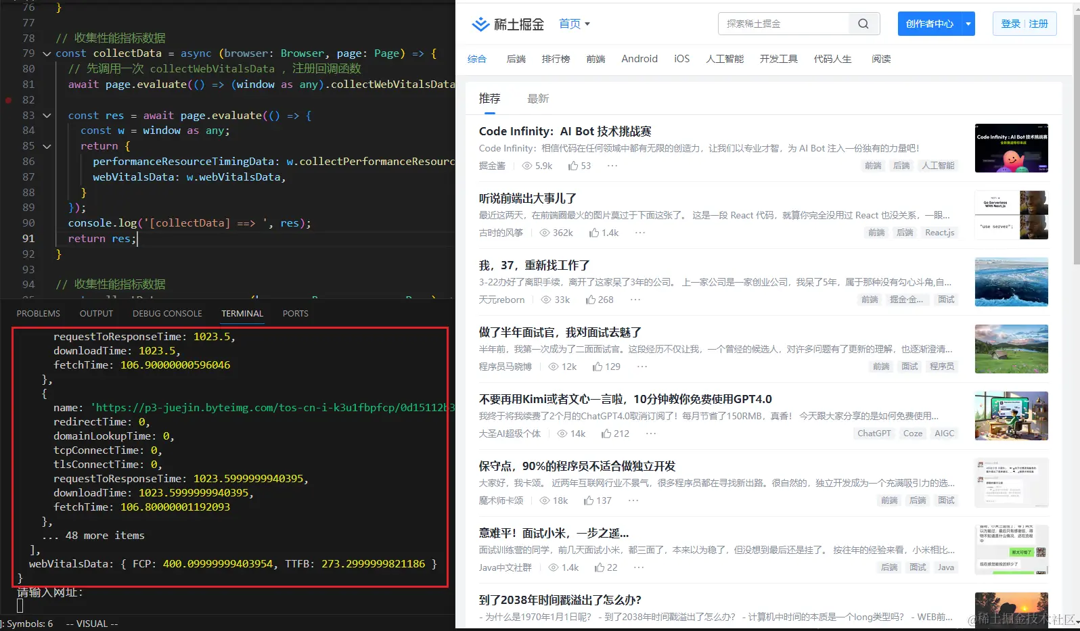Toggle the breakpoint dot on line 82
The height and width of the screenshot is (631, 1080).
(8, 100)
